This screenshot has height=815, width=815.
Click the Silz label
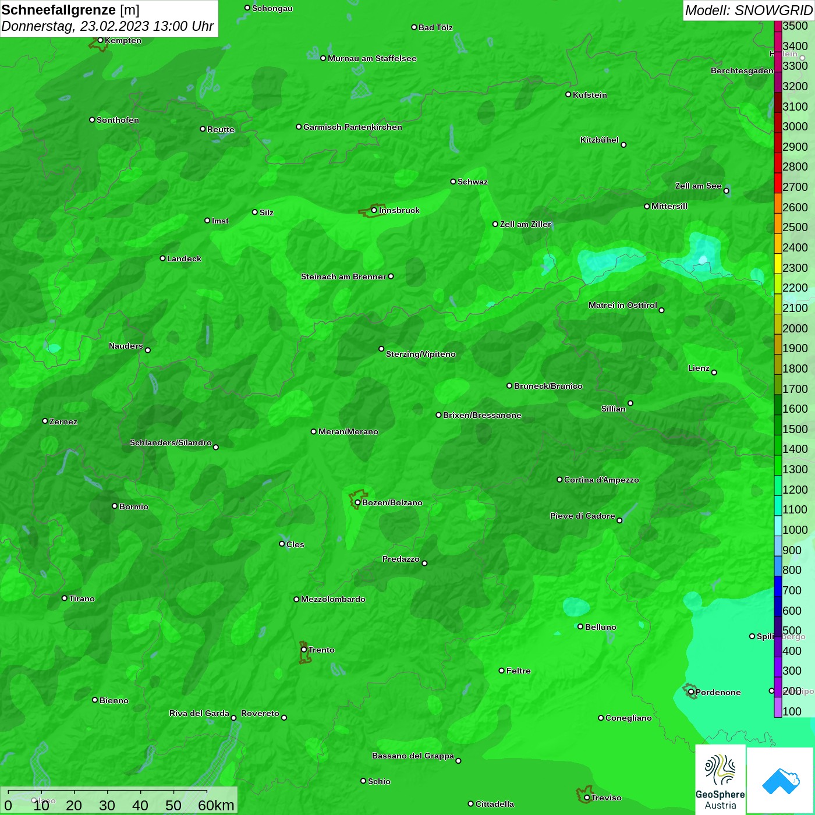click(x=267, y=212)
